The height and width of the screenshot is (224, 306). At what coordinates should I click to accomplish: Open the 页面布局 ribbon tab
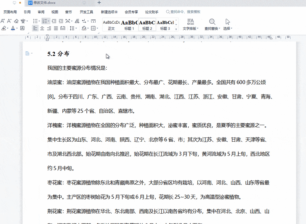coord(10,12)
